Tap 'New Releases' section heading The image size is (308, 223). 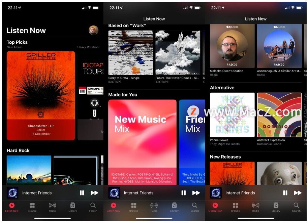pos(225,157)
